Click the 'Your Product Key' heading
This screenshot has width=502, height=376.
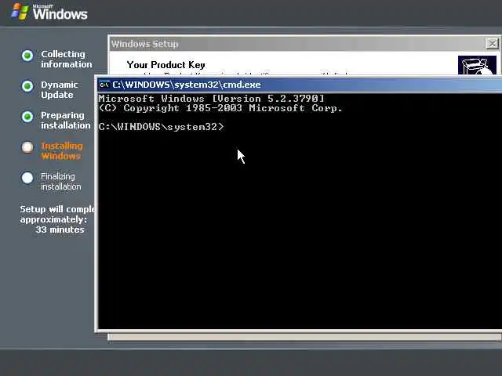[x=166, y=65]
